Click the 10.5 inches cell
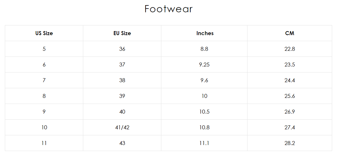The image size is (337, 157). click(204, 112)
